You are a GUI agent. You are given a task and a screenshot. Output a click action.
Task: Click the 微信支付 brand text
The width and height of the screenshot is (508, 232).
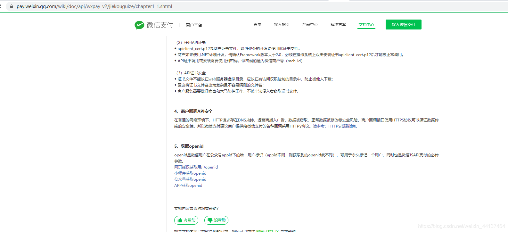click(x=160, y=25)
